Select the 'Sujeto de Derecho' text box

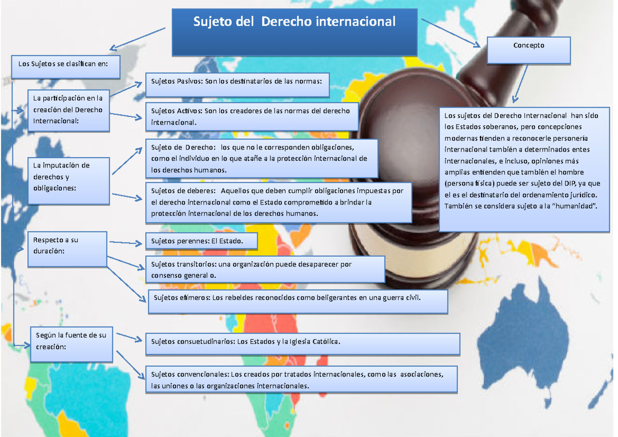coord(262,159)
